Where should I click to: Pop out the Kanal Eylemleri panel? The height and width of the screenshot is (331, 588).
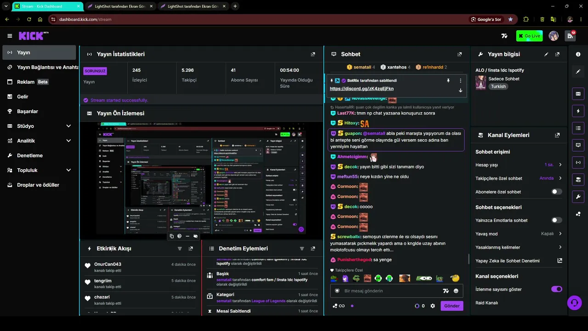pyautogui.click(x=557, y=135)
